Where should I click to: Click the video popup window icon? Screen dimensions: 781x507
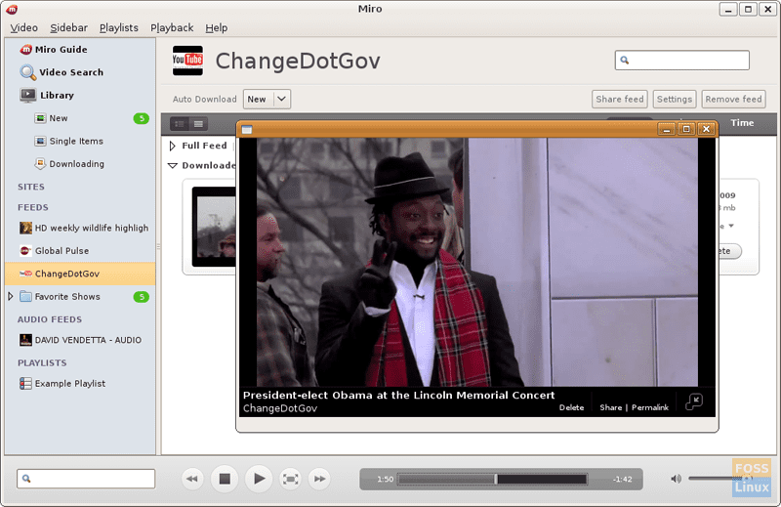tap(247, 130)
